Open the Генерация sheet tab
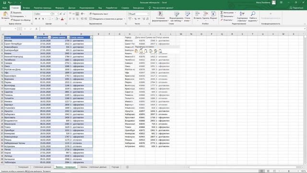Screen dimensions: 307x173 click(x=24, y=167)
